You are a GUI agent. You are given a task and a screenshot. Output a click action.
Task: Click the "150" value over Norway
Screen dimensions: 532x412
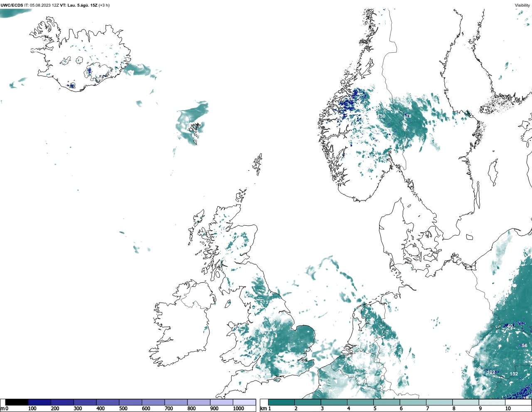click(382, 116)
